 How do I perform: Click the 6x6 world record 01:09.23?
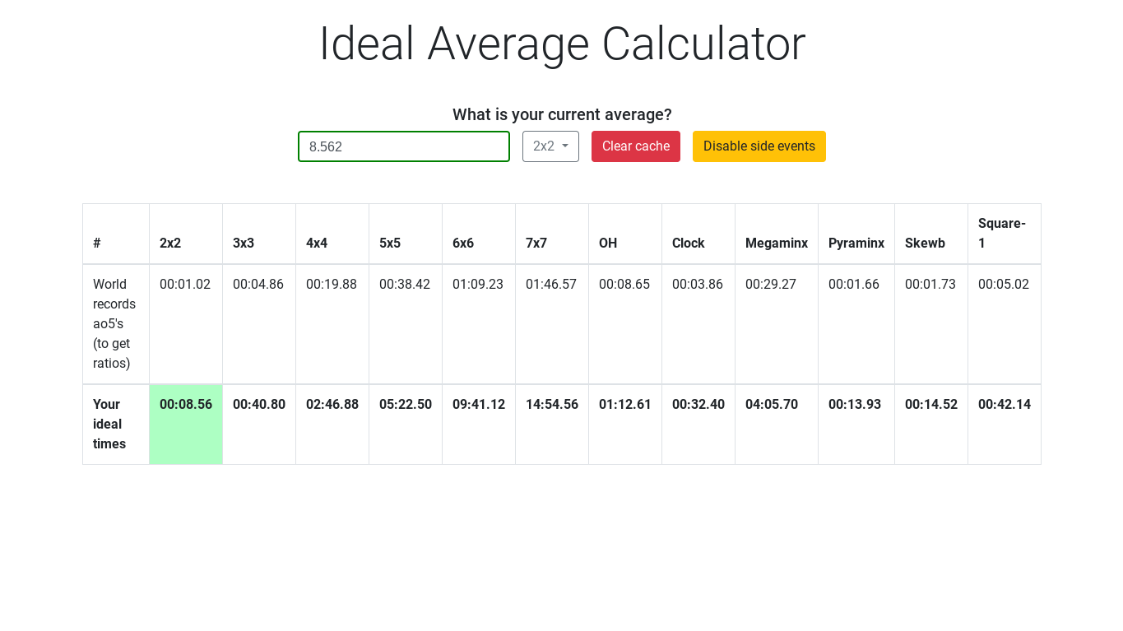[478, 285]
